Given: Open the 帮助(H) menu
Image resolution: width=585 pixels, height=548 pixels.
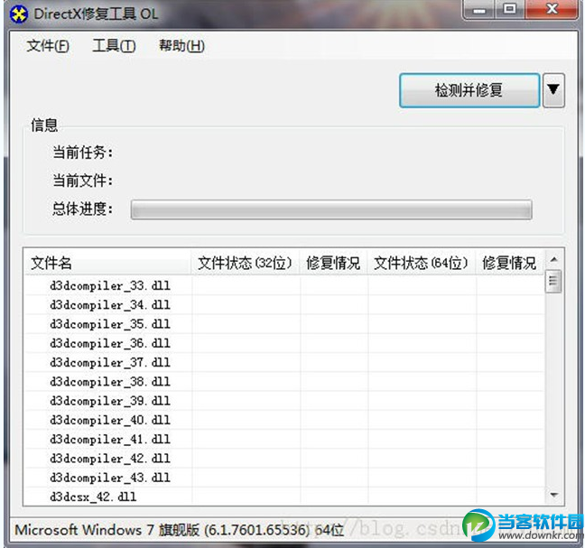Looking at the screenshot, I should (181, 46).
